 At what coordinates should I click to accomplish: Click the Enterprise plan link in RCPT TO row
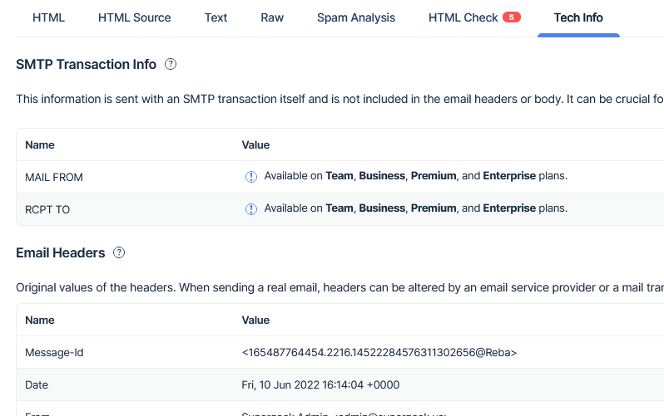(x=509, y=208)
